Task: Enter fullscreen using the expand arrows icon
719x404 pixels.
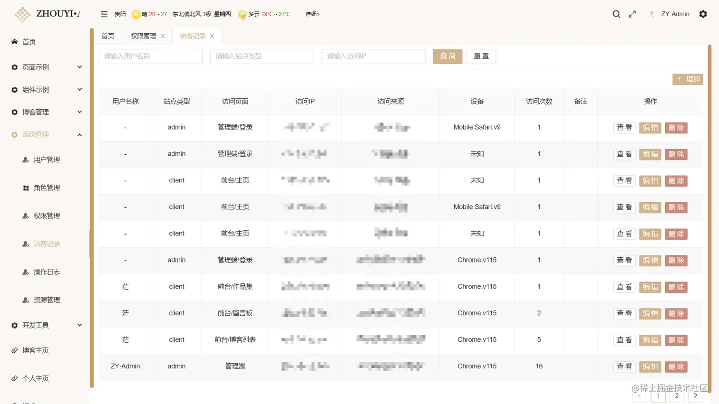Action: point(632,14)
